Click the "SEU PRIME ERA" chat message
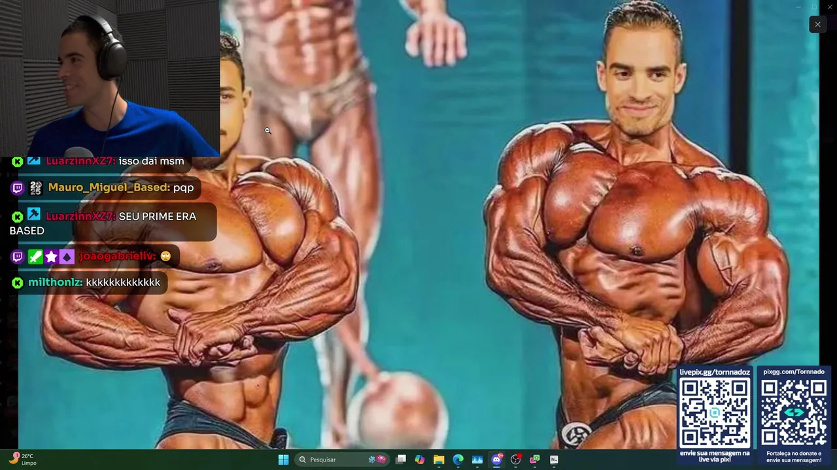The width and height of the screenshot is (837, 470). (158, 217)
